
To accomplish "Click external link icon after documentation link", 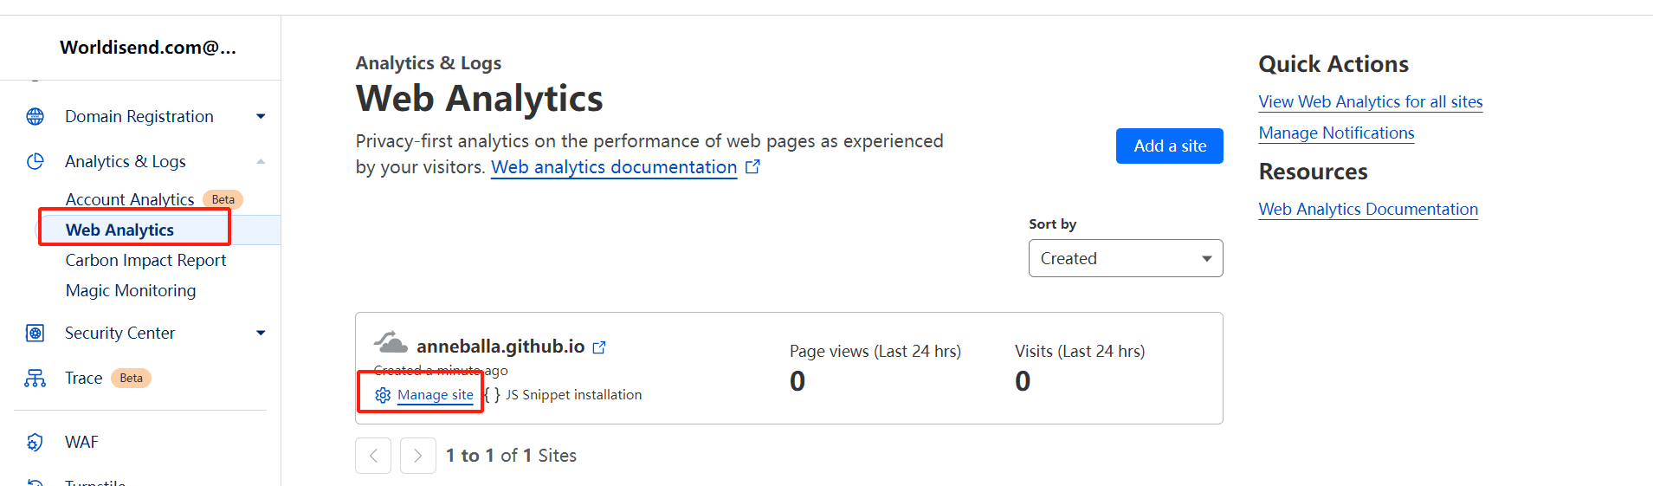I will [753, 166].
